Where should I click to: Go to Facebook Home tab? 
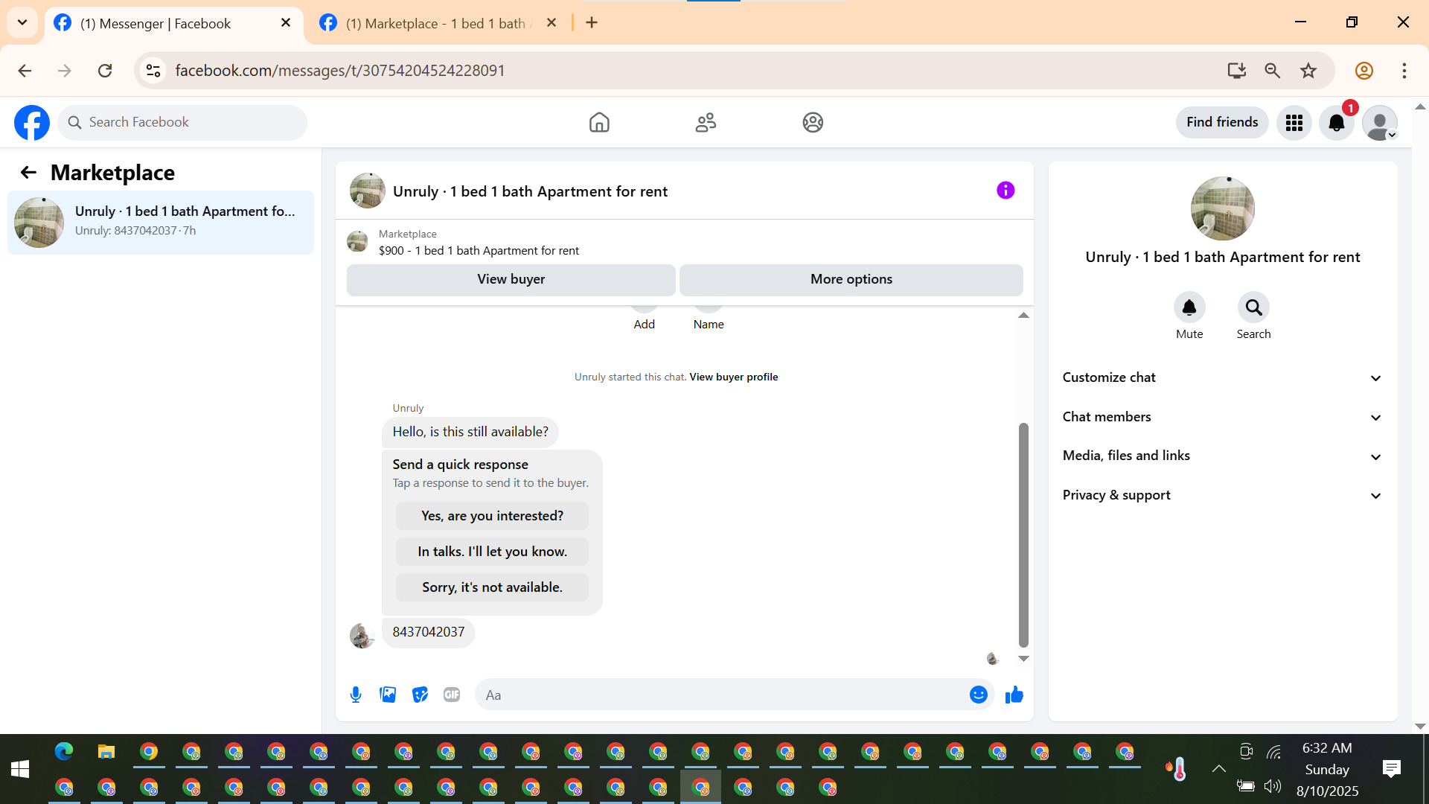coord(598,122)
